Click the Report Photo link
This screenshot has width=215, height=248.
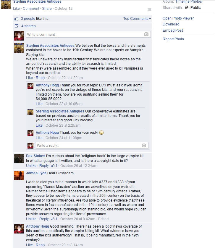coord(173,39)
